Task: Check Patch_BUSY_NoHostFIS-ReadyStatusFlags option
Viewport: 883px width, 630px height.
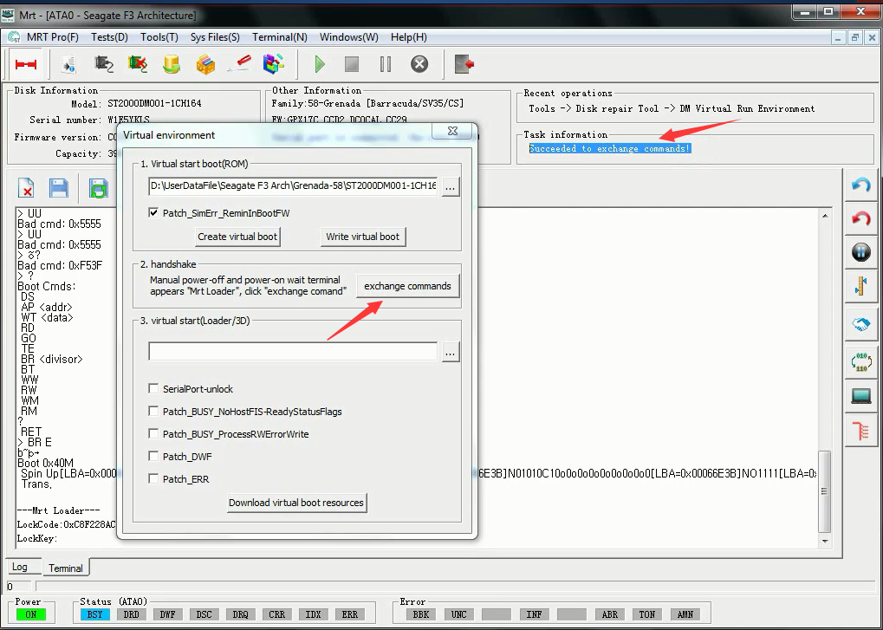Action: 153,411
